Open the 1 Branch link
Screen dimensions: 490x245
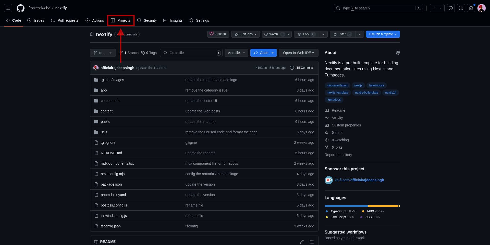[129, 53]
